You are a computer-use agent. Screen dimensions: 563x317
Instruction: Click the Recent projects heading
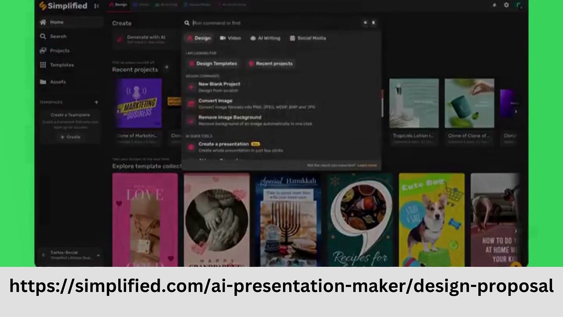pos(135,70)
